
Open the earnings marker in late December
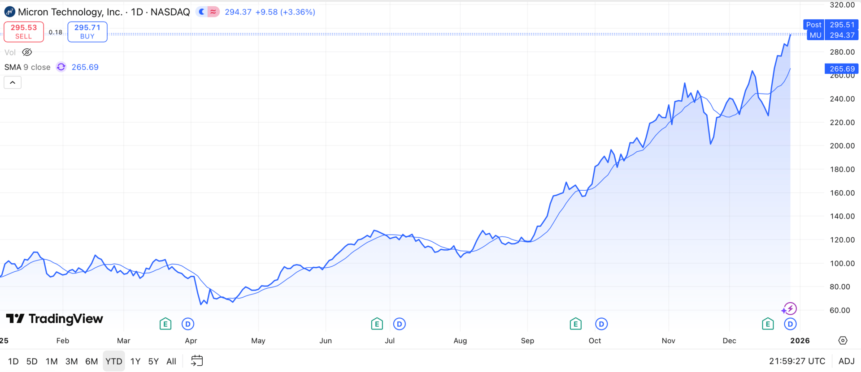(768, 324)
